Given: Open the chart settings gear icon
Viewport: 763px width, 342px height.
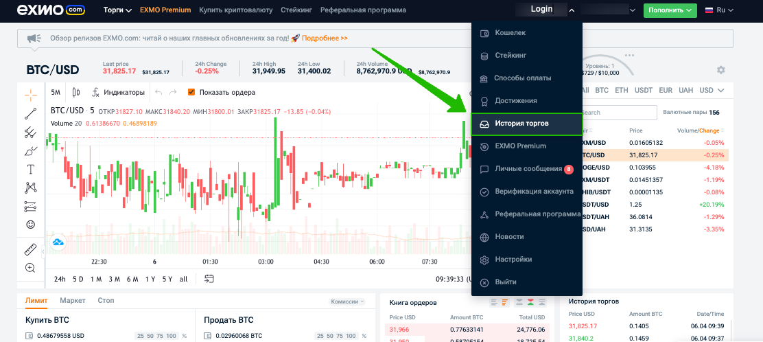Looking at the screenshot, I should [720, 69].
